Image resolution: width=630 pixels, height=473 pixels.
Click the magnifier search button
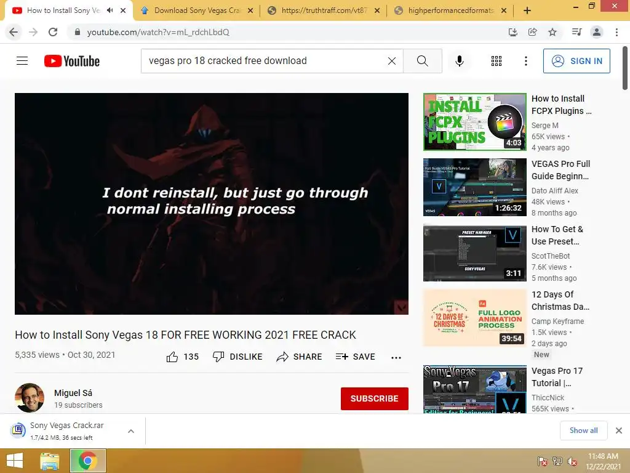point(422,61)
